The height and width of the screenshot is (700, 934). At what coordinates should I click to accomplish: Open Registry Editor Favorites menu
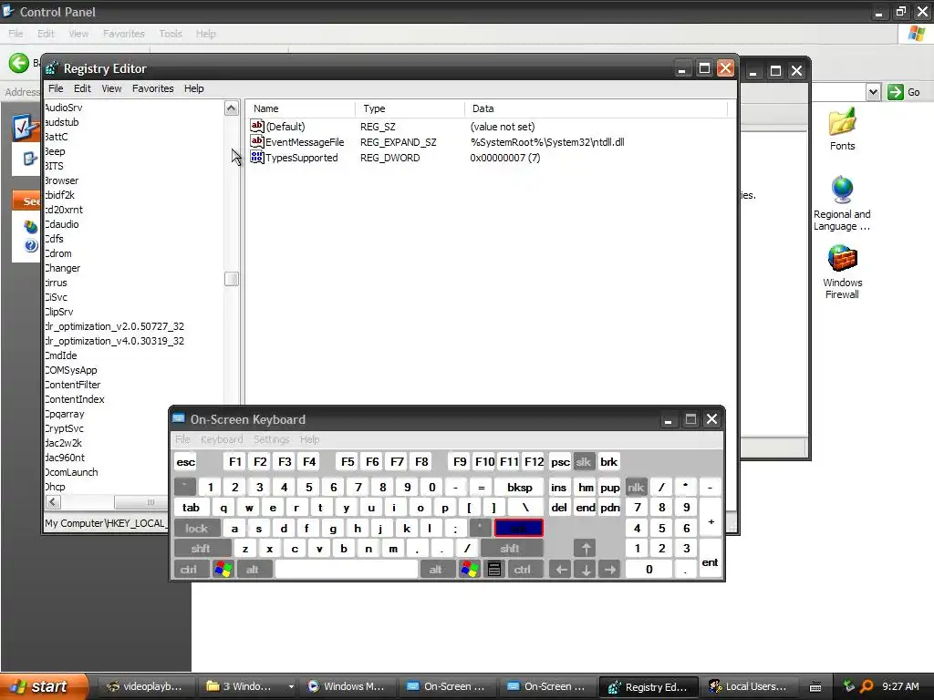click(153, 88)
